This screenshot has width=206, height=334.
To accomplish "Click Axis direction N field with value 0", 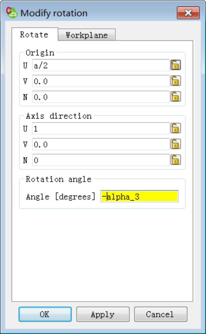I will coord(100,160).
